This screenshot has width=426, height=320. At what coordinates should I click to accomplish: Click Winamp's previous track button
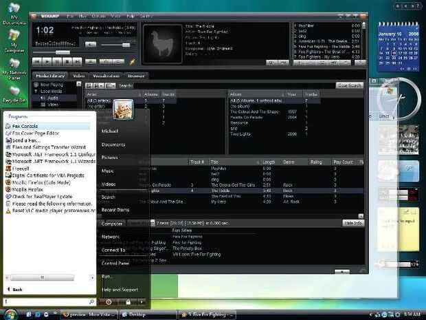[x=37, y=61]
